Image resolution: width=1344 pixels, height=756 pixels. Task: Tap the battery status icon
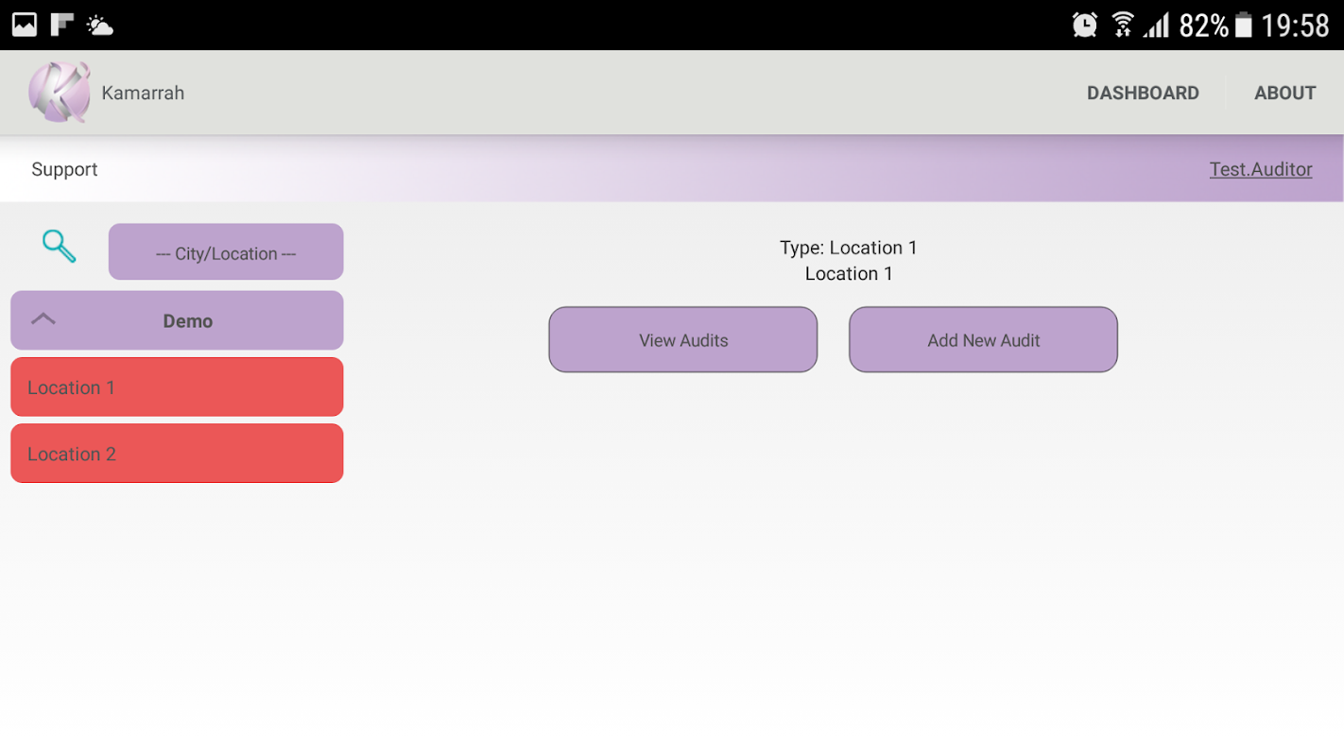click(x=1244, y=25)
